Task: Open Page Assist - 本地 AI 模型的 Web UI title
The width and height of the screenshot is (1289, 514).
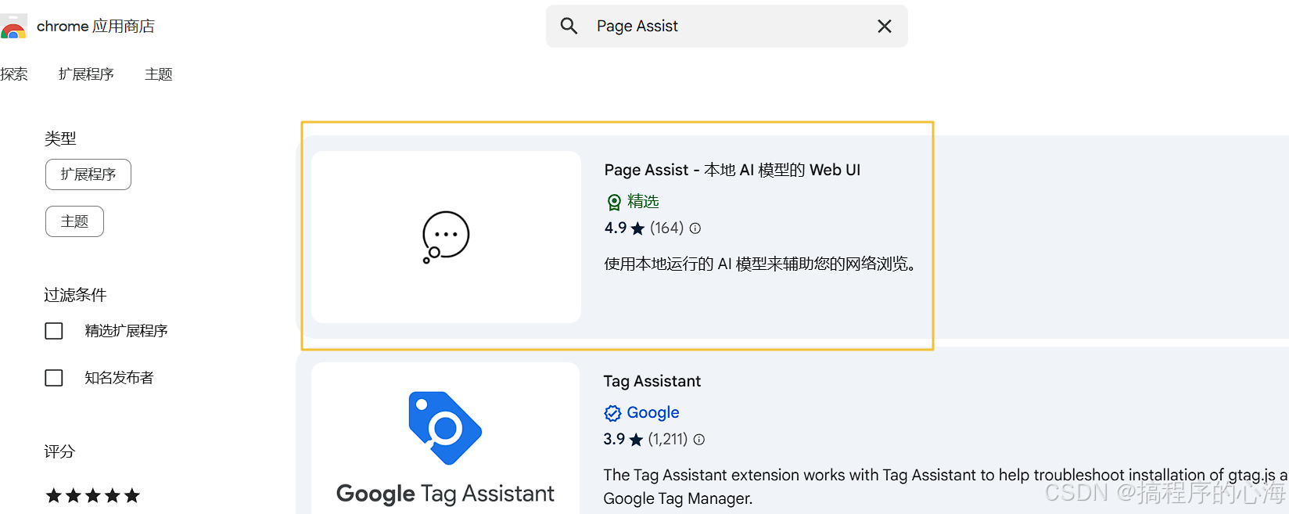Action: click(732, 170)
